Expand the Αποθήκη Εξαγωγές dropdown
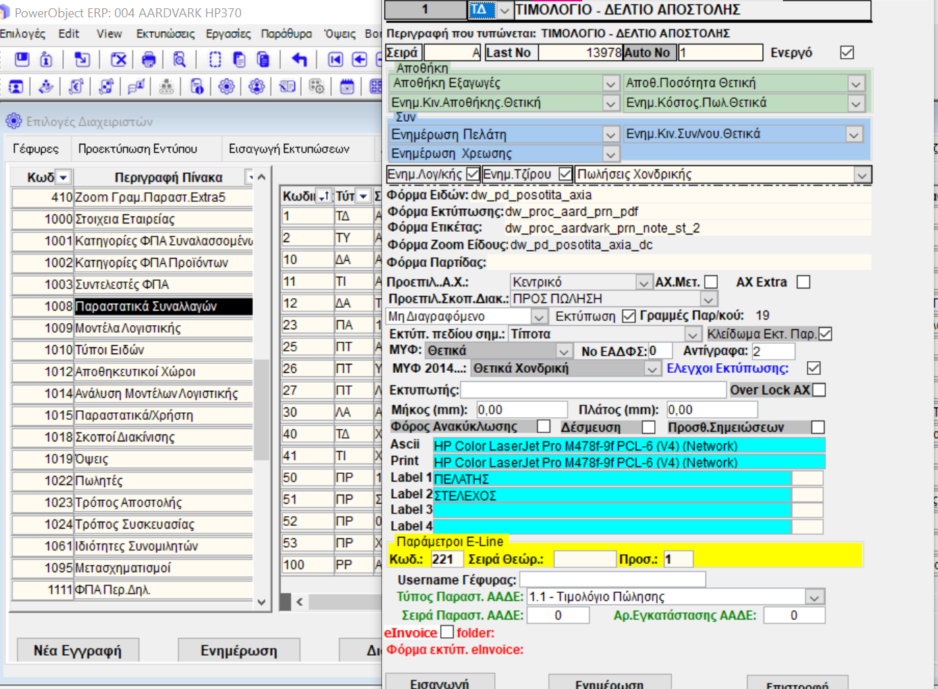The image size is (938, 689). point(610,84)
